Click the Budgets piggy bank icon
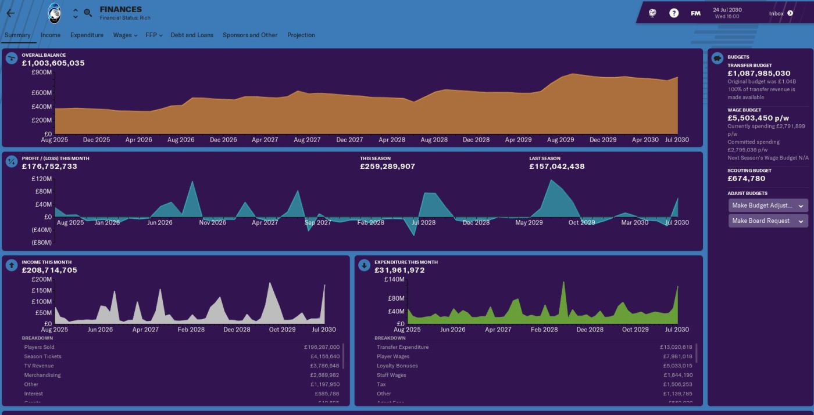 tap(717, 59)
